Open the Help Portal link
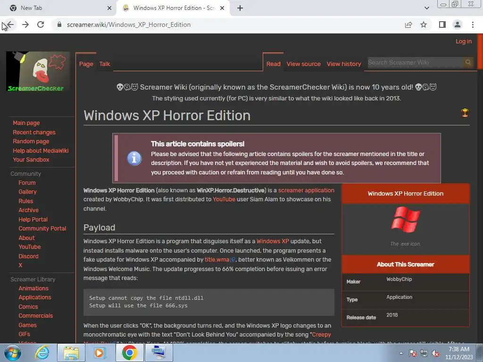This screenshot has width=483, height=362. pyautogui.click(x=33, y=220)
